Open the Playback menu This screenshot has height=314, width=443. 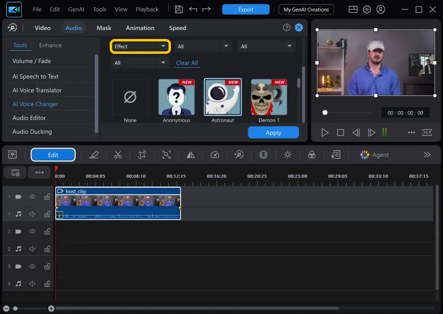147,9
